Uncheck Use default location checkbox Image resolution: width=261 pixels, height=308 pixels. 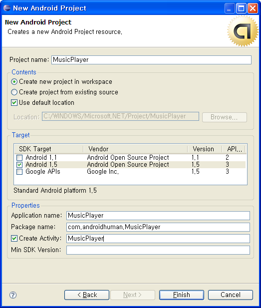click(14, 102)
